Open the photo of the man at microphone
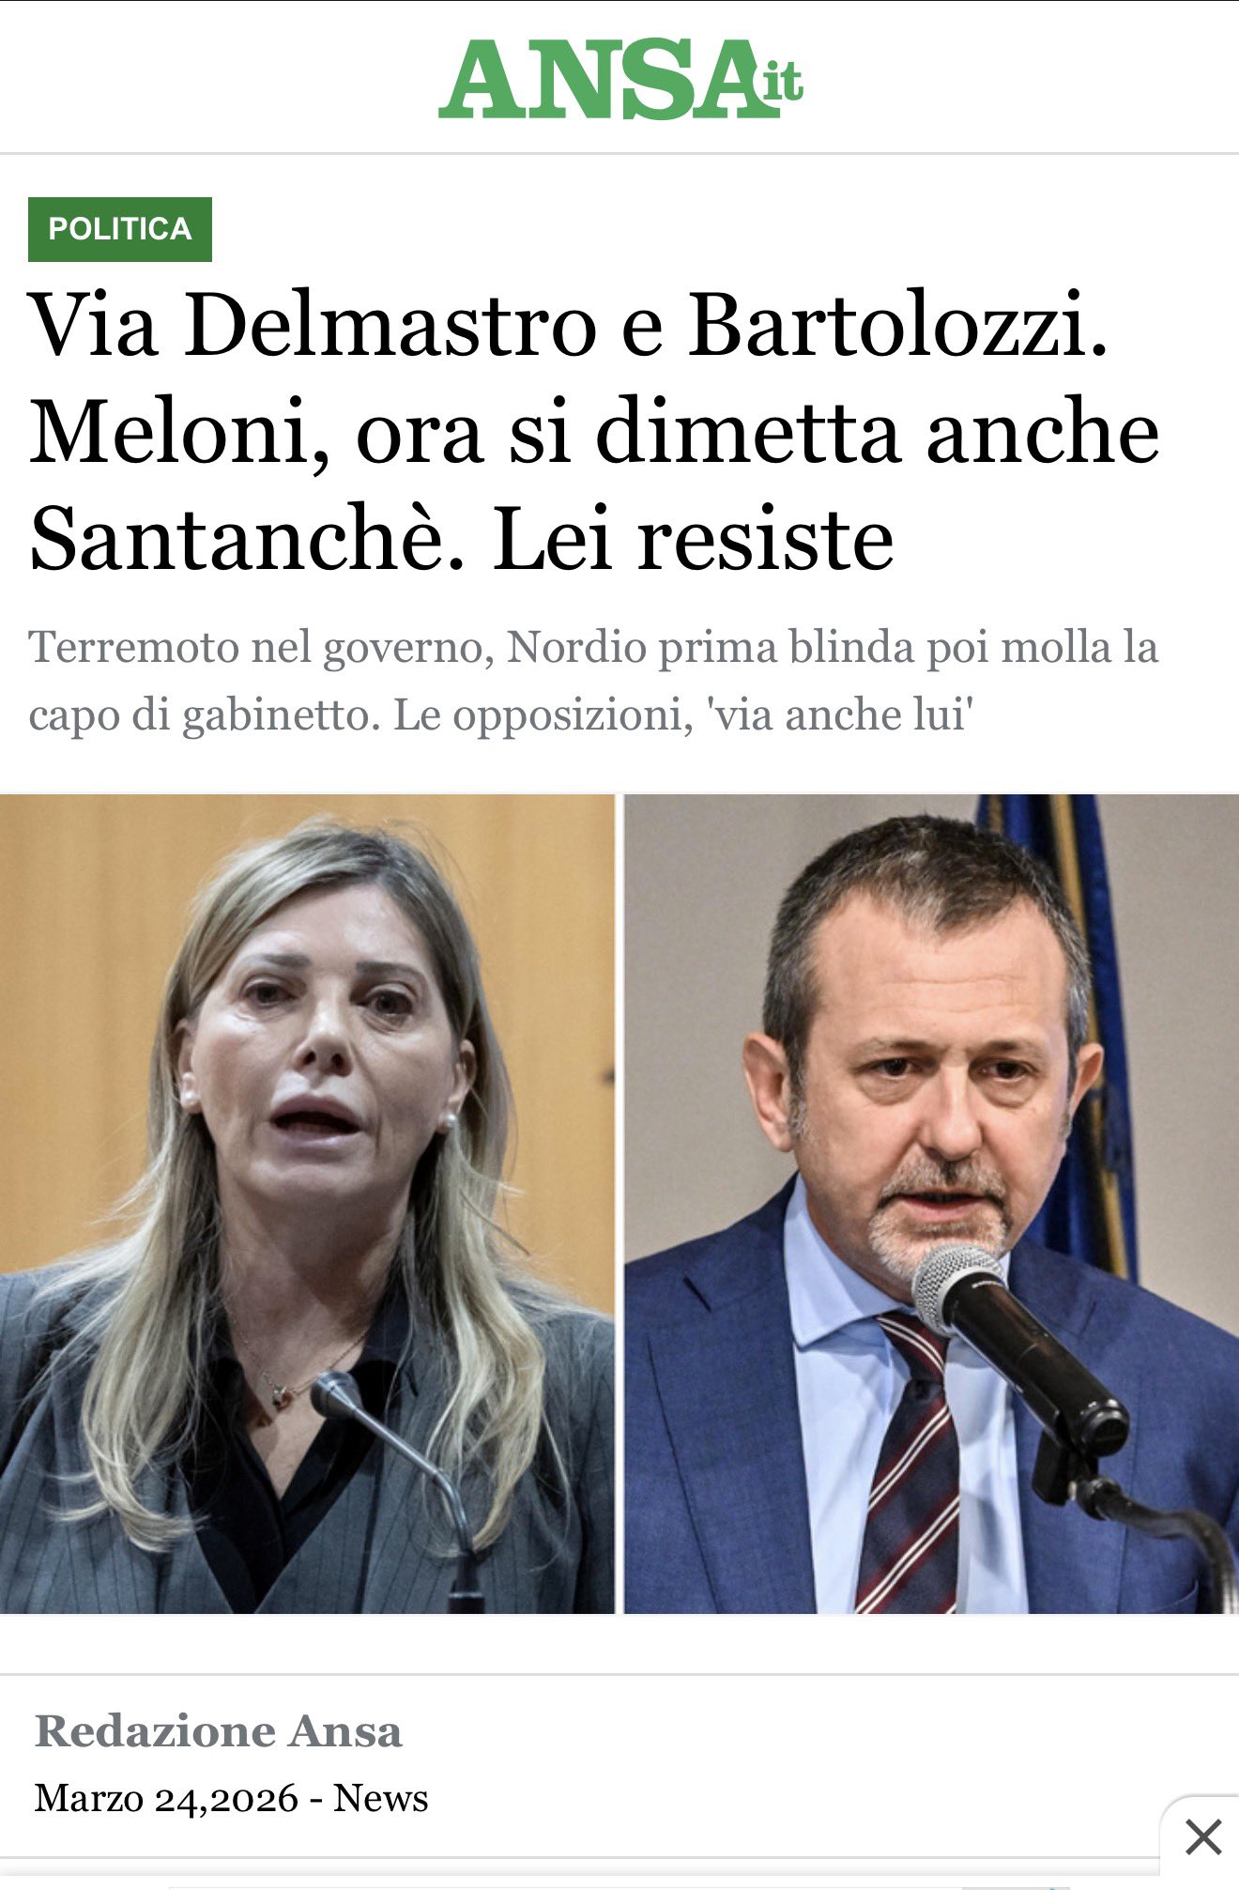This screenshot has width=1239, height=1890. (932, 1204)
